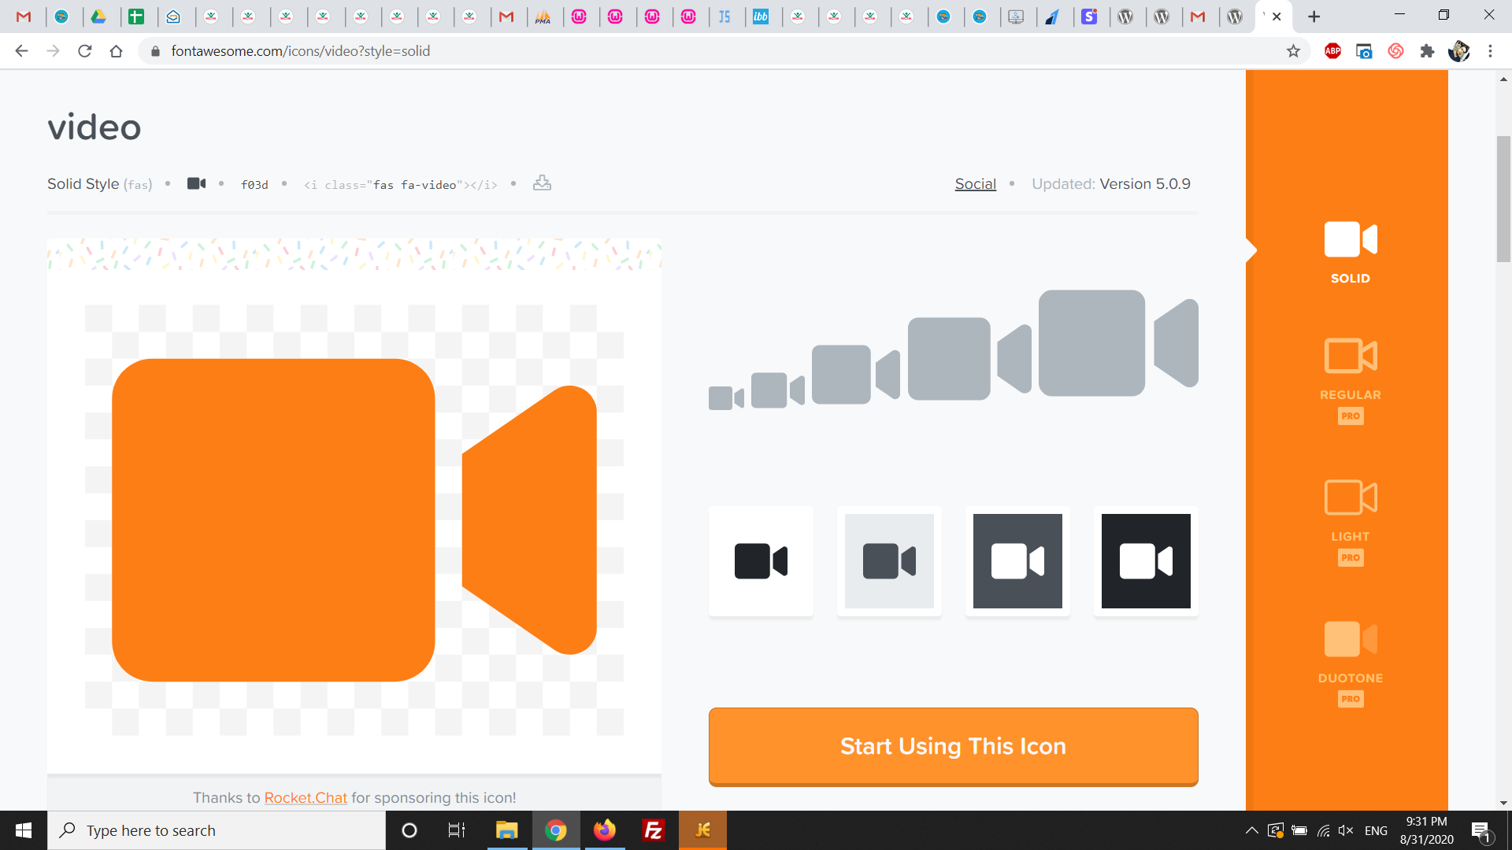Open the Windows notification center
Viewport: 1512px width, 850px height.
pyautogui.click(x=1480, y=830)
